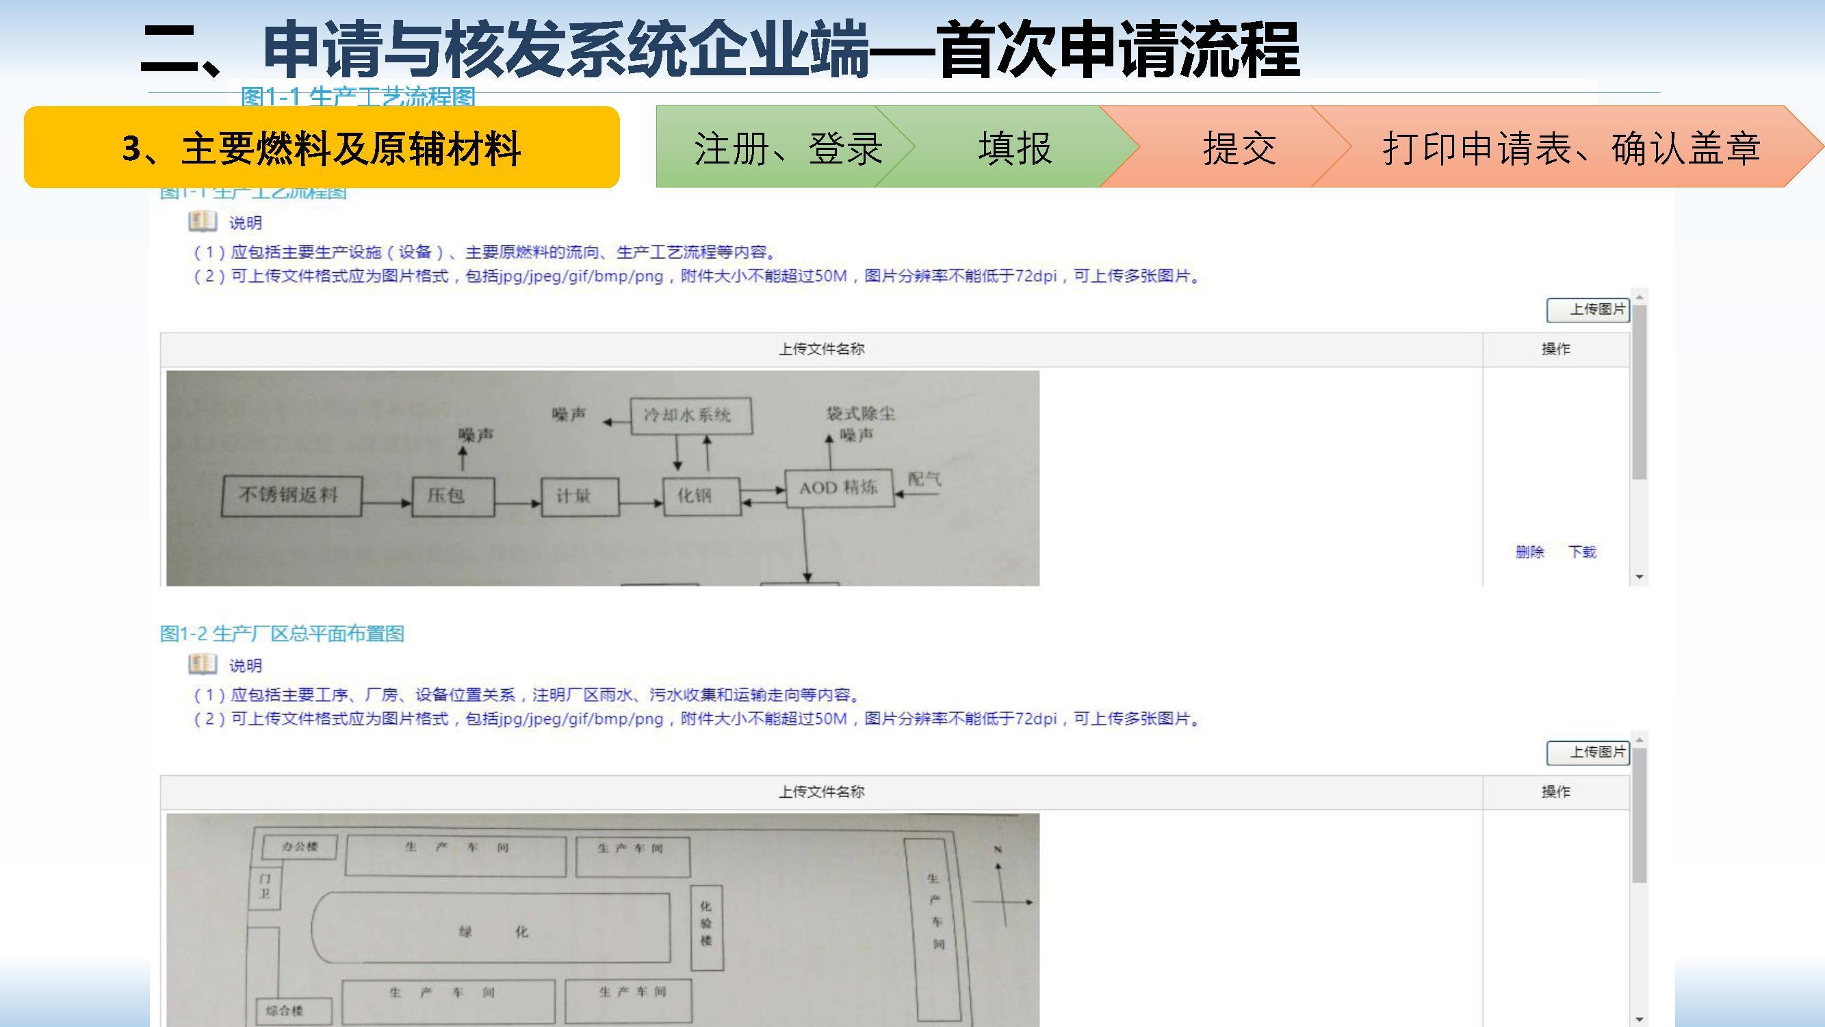This screenshot has width=1825, height=1027.
Task: Click scroll-up arrow of site layout panel
Action: pos(1640,739)
